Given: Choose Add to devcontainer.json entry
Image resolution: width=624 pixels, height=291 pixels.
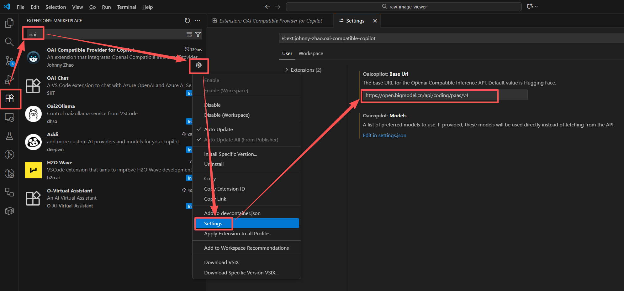Looking at the screenshot, I should tap(246, 213).
